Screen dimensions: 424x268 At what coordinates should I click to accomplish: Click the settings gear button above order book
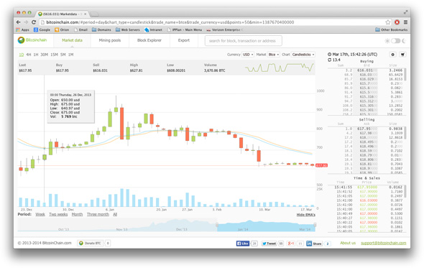[392, 55]
